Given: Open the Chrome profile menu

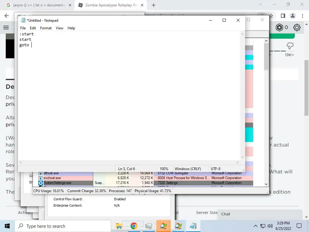Looking at the screenshot, I should [x=293, y=16].
